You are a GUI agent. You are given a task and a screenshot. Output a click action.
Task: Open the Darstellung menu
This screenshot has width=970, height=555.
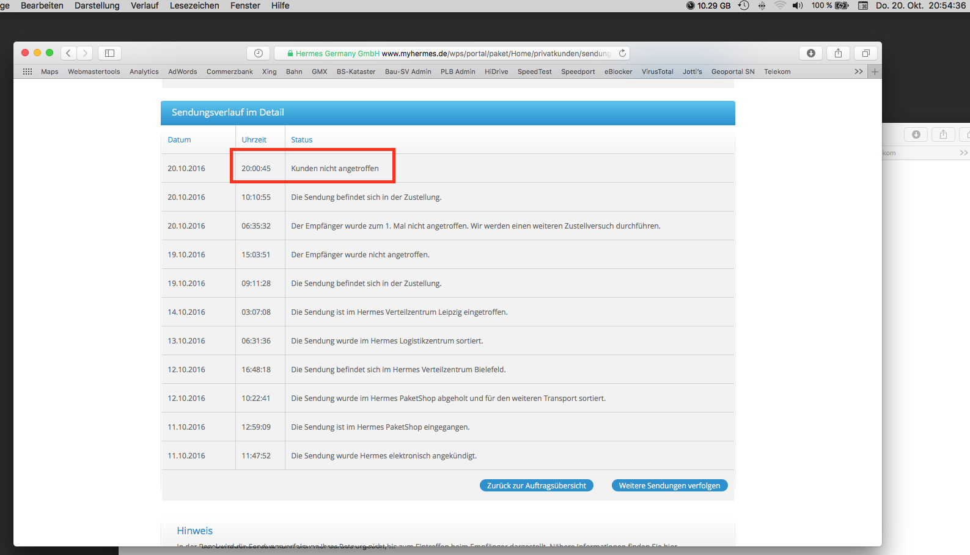tap(97, 6)
